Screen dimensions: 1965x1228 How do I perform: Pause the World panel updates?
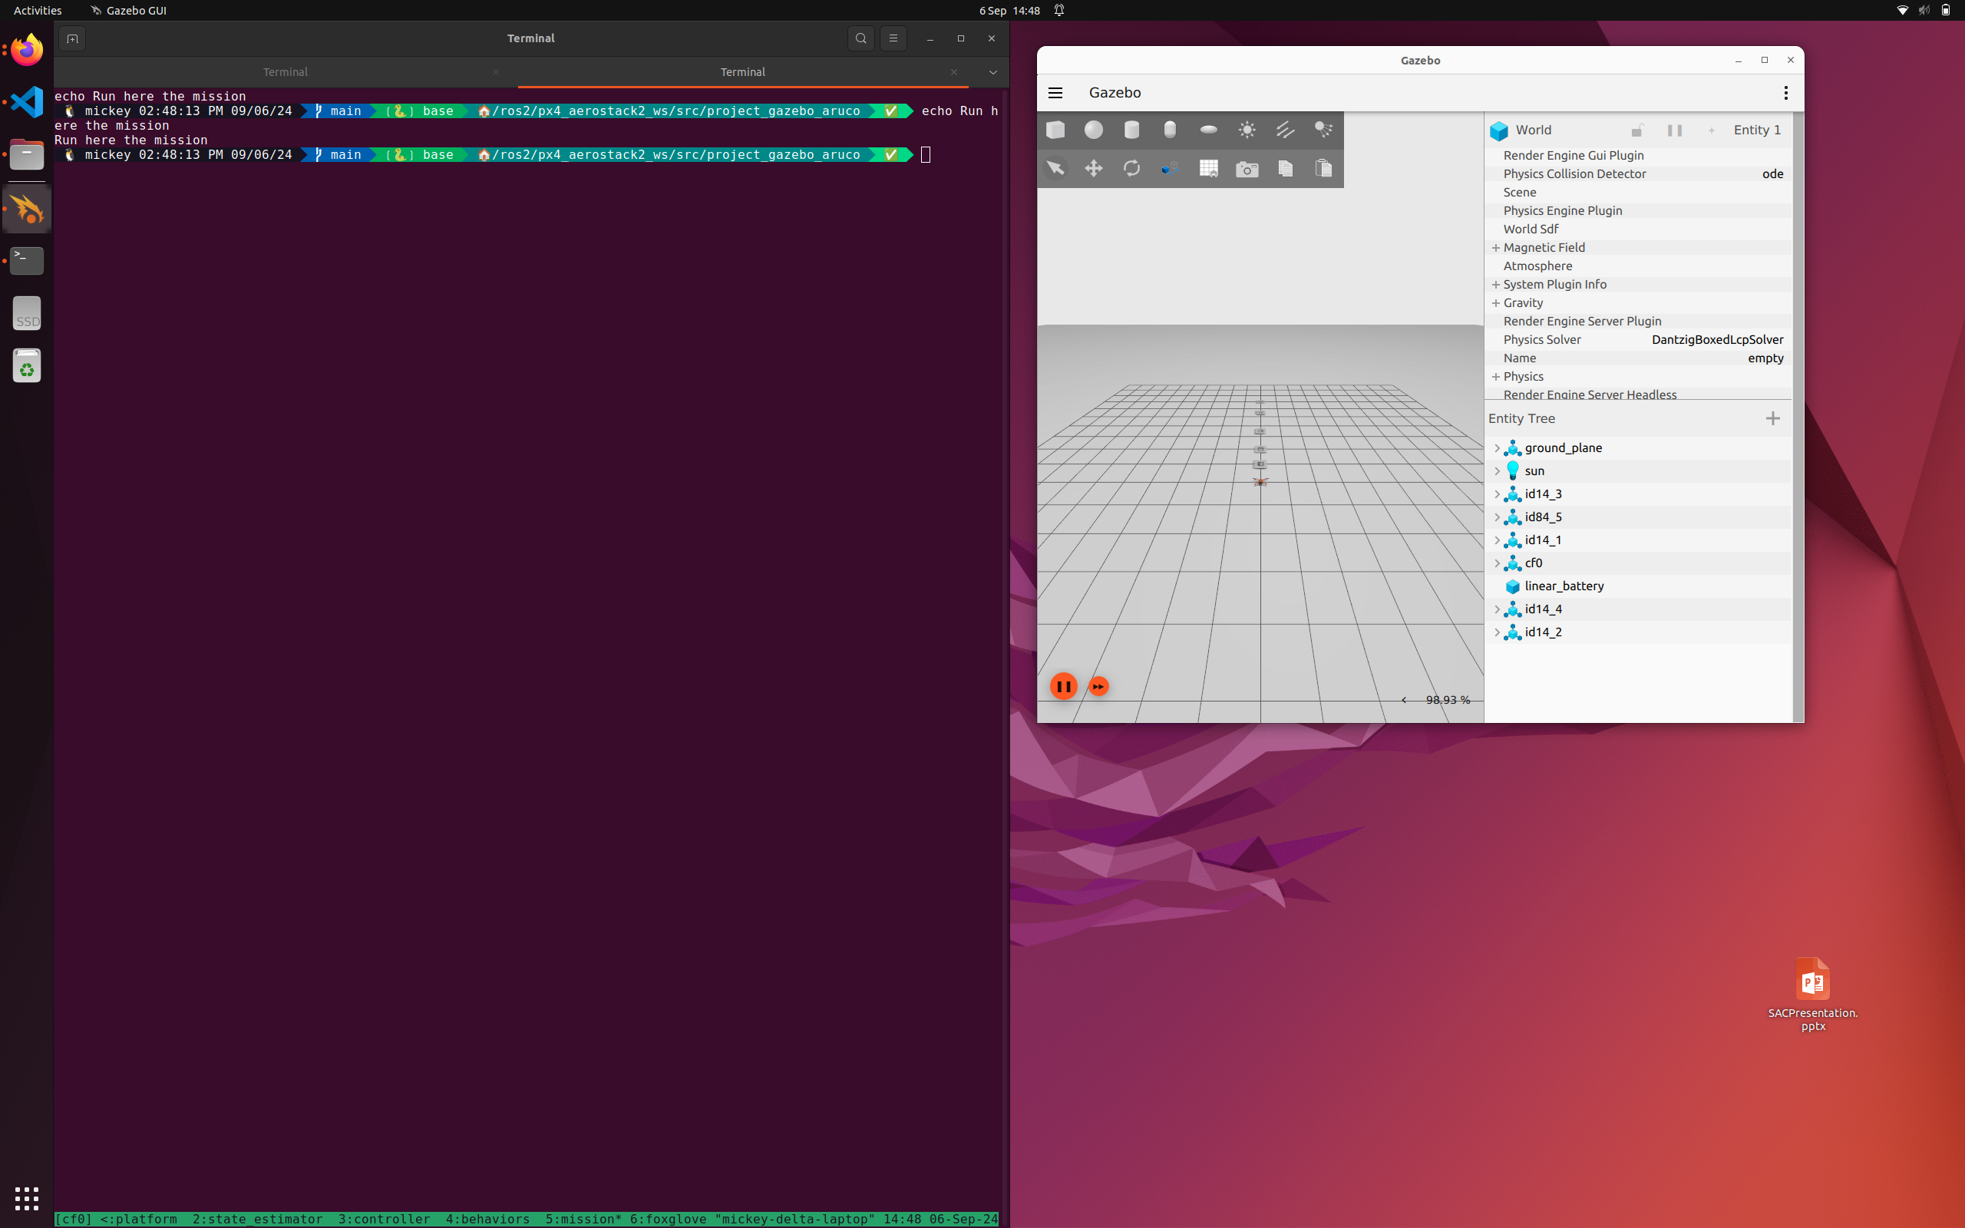(1674, 130)
